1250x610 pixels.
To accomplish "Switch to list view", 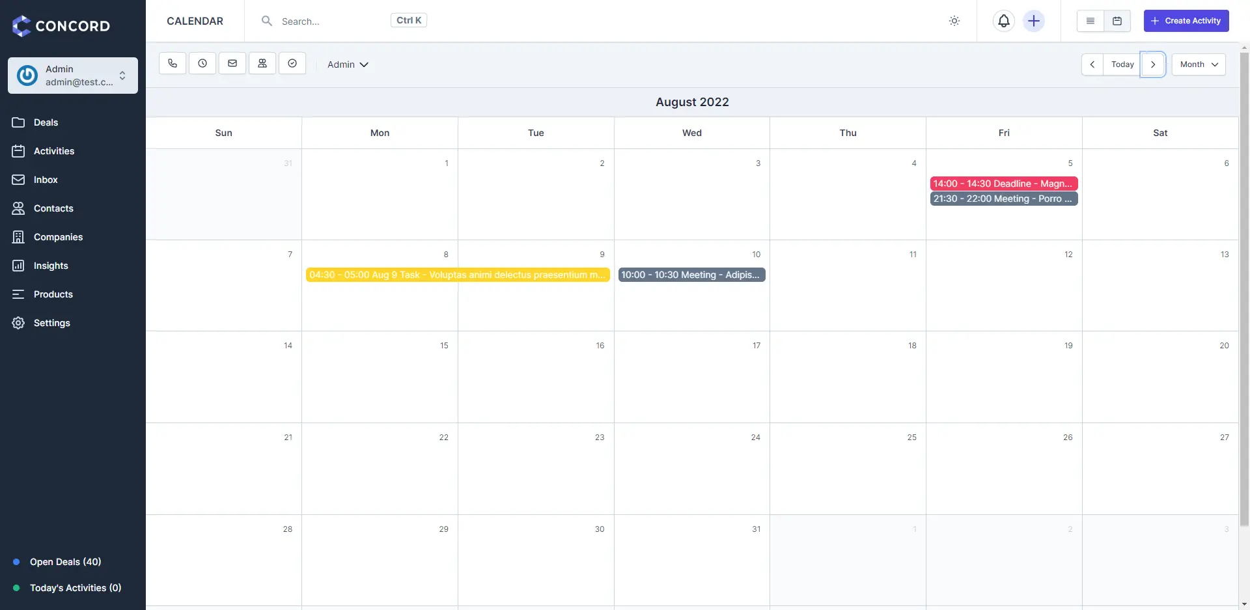I will (1090, 21).
